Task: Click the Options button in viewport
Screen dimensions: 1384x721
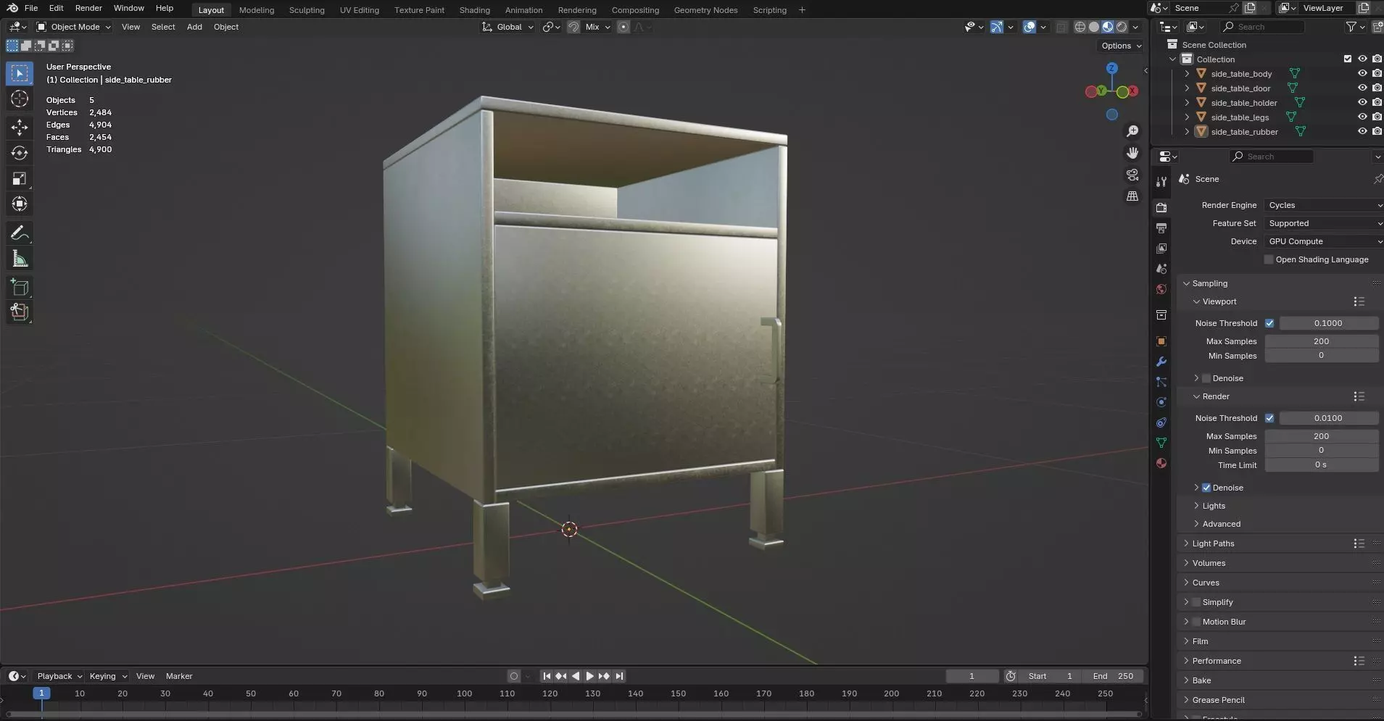Action: pyautogui.click(x=1121, y=46)
